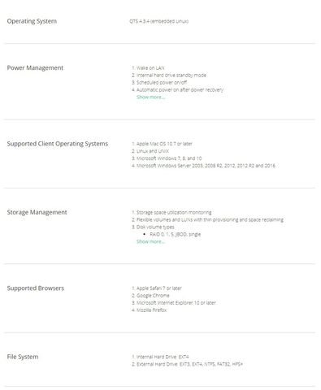Select the Mozilla Firefox list entry

pyautogui.click(x=150, y=310)
